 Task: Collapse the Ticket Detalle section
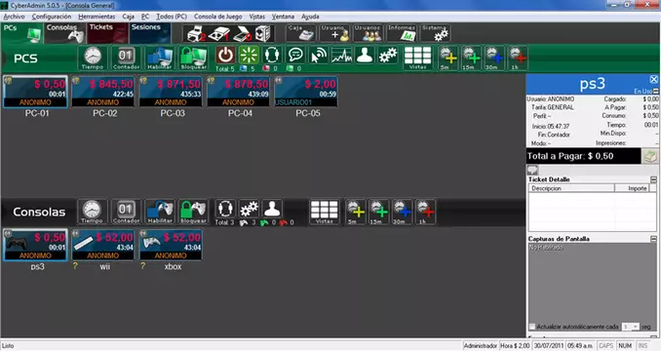[653, 179]
